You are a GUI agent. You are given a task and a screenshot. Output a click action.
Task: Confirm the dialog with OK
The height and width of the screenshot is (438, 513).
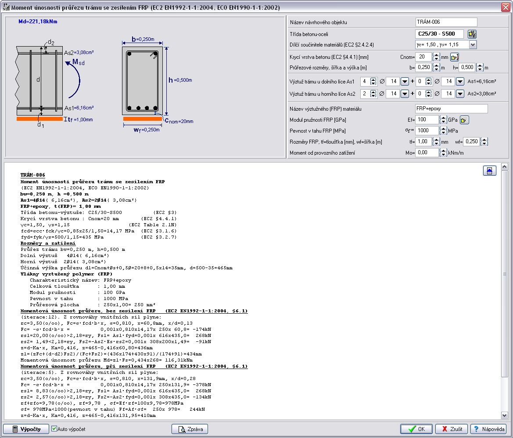pos(416,429)
